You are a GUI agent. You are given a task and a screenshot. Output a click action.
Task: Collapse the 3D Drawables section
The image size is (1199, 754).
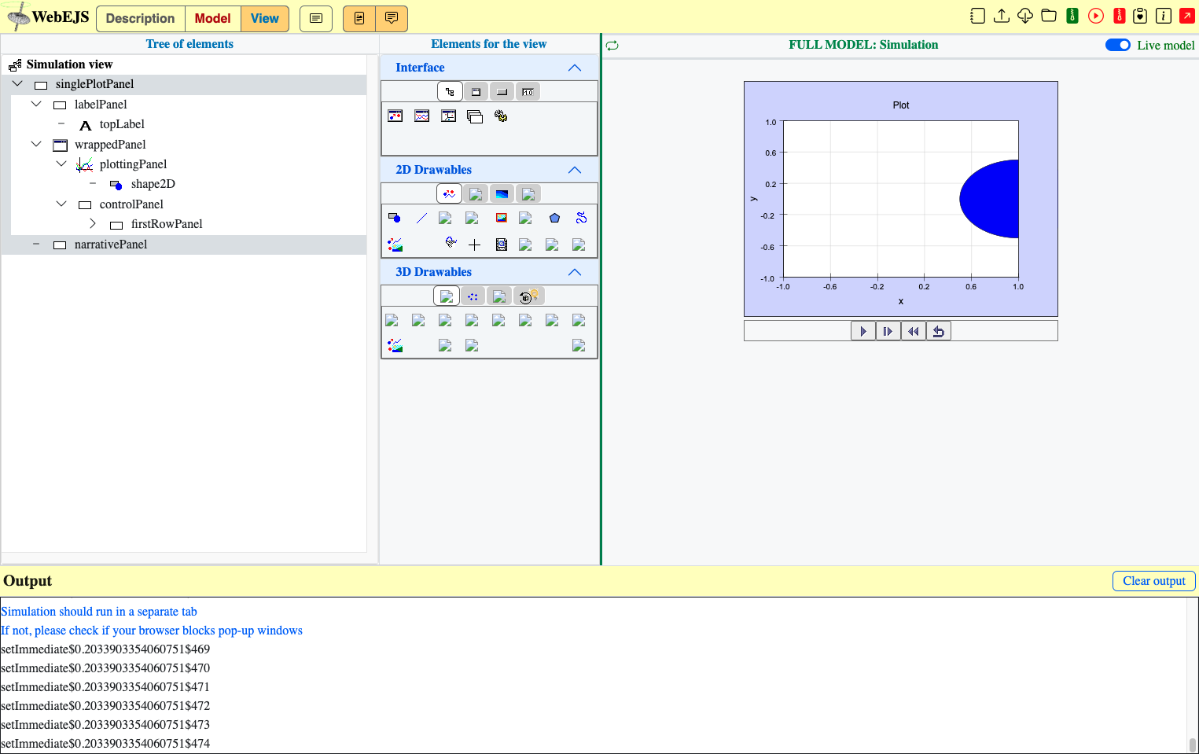pyautogui.click(x=575, y=272)
